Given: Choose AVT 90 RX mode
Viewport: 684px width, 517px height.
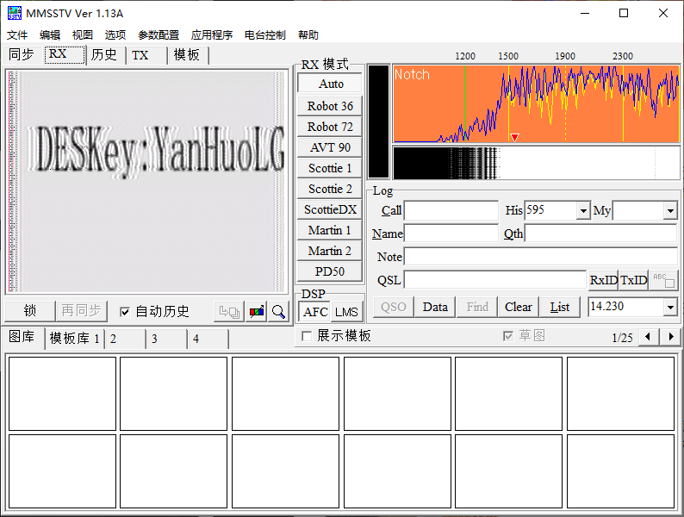Looking at the screenshot, I should click(x=330, y=147).
